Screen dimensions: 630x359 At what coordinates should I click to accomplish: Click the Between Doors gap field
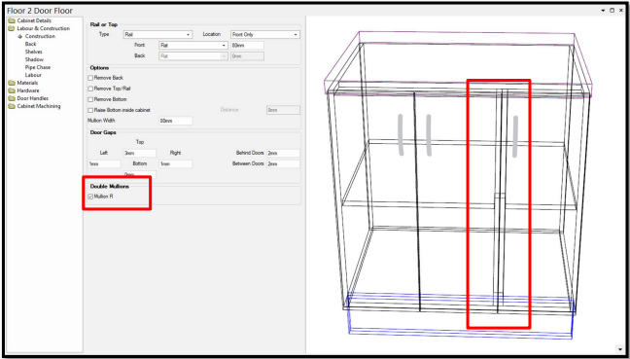[283, 164]
